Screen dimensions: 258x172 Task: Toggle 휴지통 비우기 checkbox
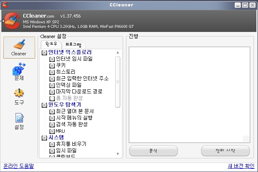[52, 145]
